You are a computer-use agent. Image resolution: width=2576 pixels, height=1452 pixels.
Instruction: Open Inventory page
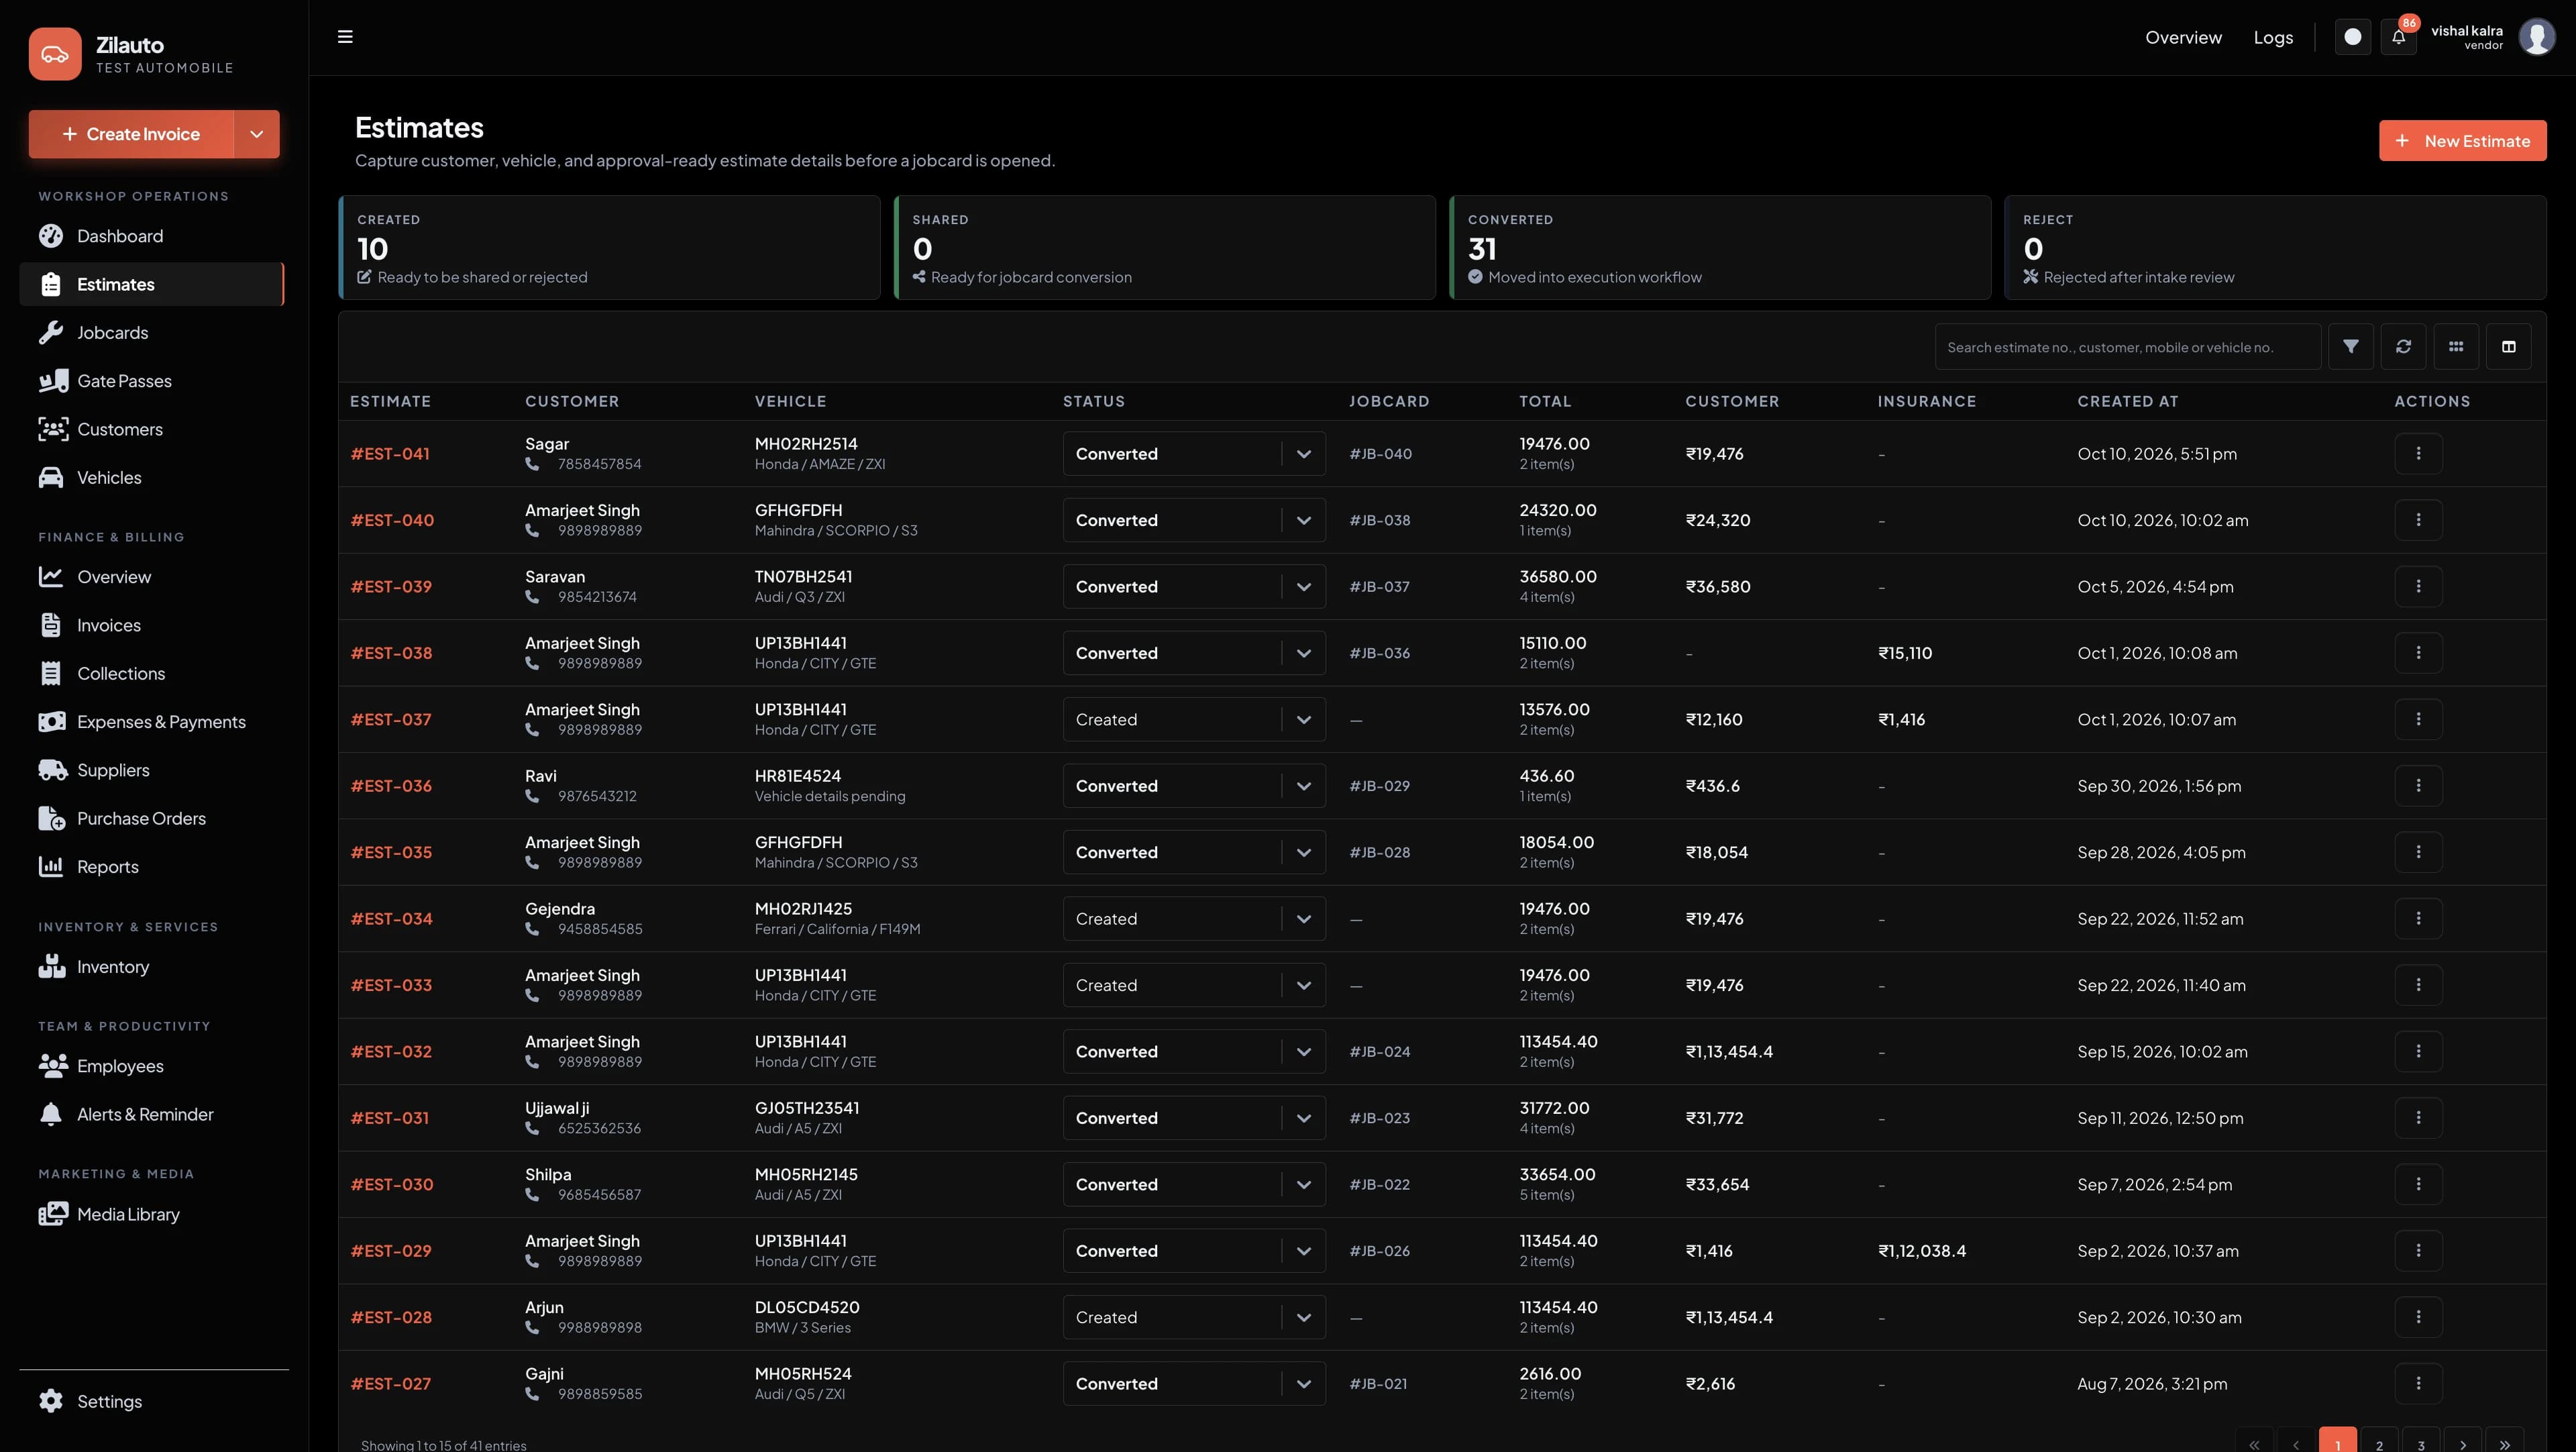click(152, 967)
